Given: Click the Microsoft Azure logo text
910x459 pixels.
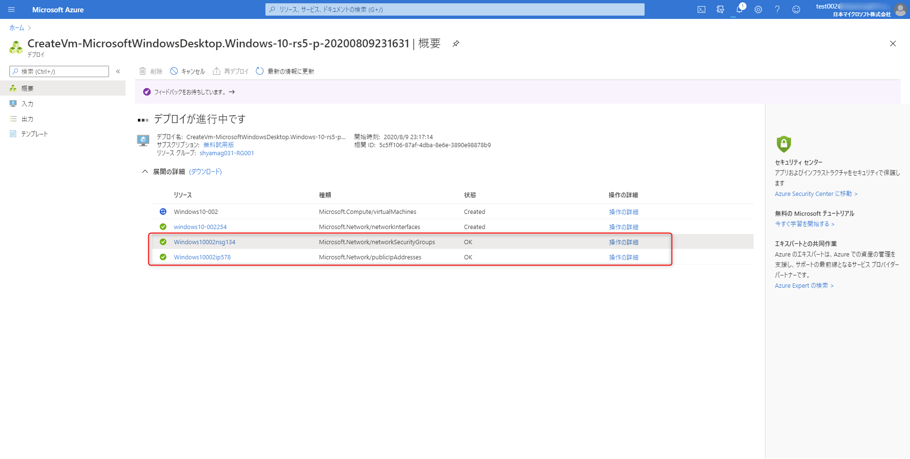Looking at the screenshot, I should coord(58,9).
